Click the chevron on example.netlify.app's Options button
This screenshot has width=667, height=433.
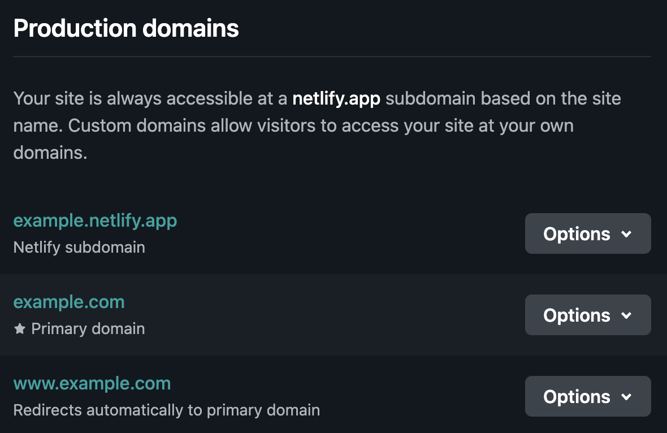(627, 233)
